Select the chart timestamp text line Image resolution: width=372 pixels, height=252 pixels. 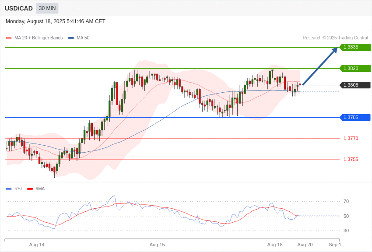(55, 21)
